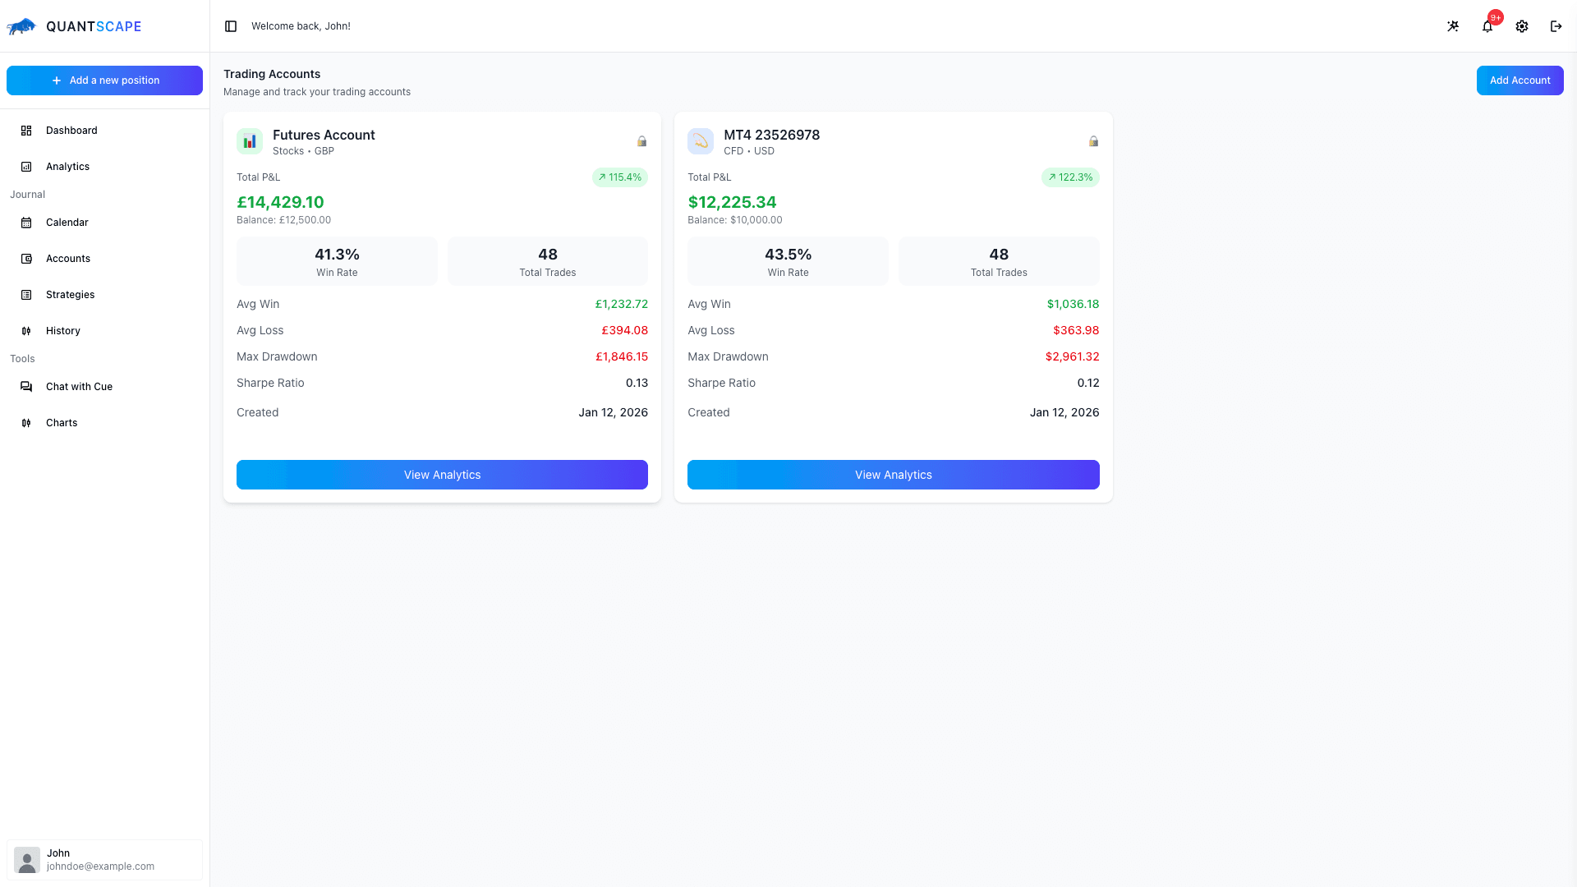
Task: Open the Calendar journal icon
Action: [25, 223]
